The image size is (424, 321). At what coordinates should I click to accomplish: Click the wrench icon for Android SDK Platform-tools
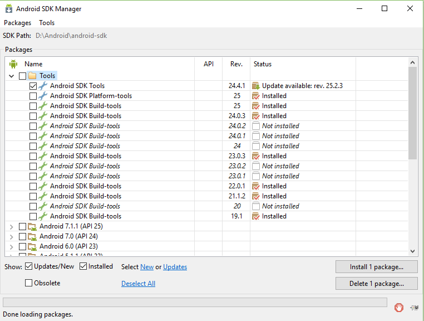43,96
